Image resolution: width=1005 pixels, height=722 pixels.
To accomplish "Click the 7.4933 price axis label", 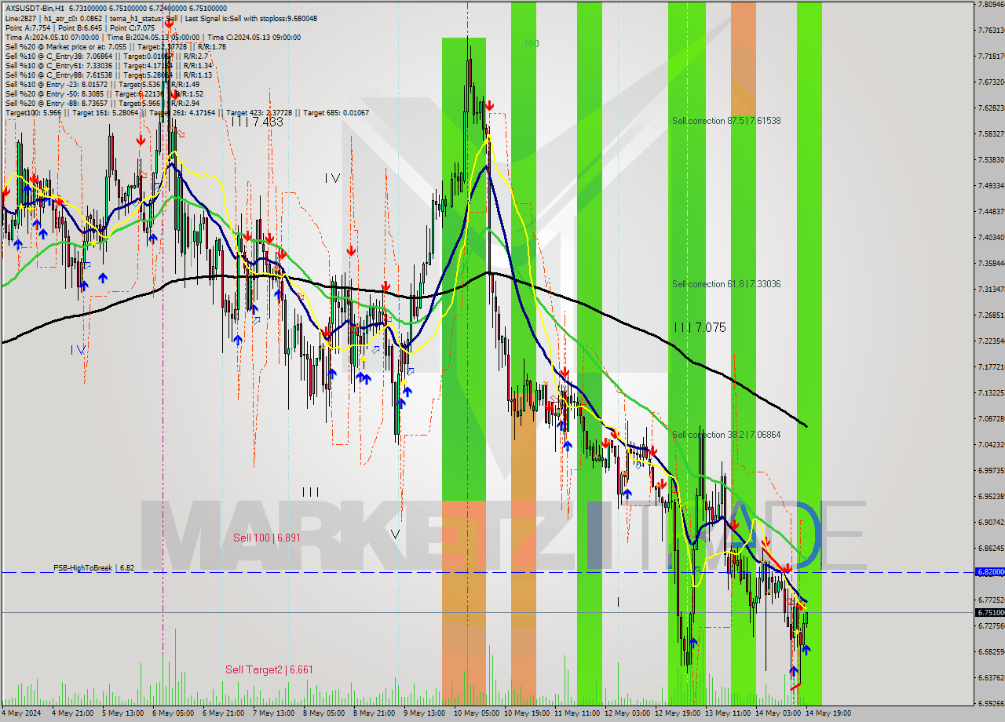I will point(991,185).
